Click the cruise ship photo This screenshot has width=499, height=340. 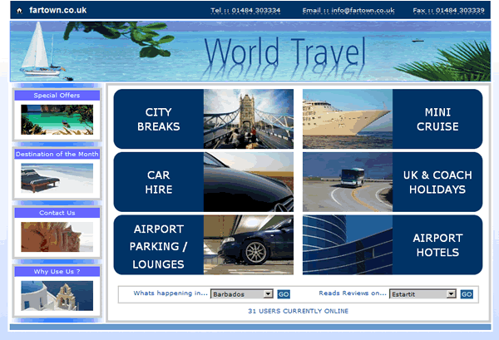pyautogui.click(x=348, y=119)
